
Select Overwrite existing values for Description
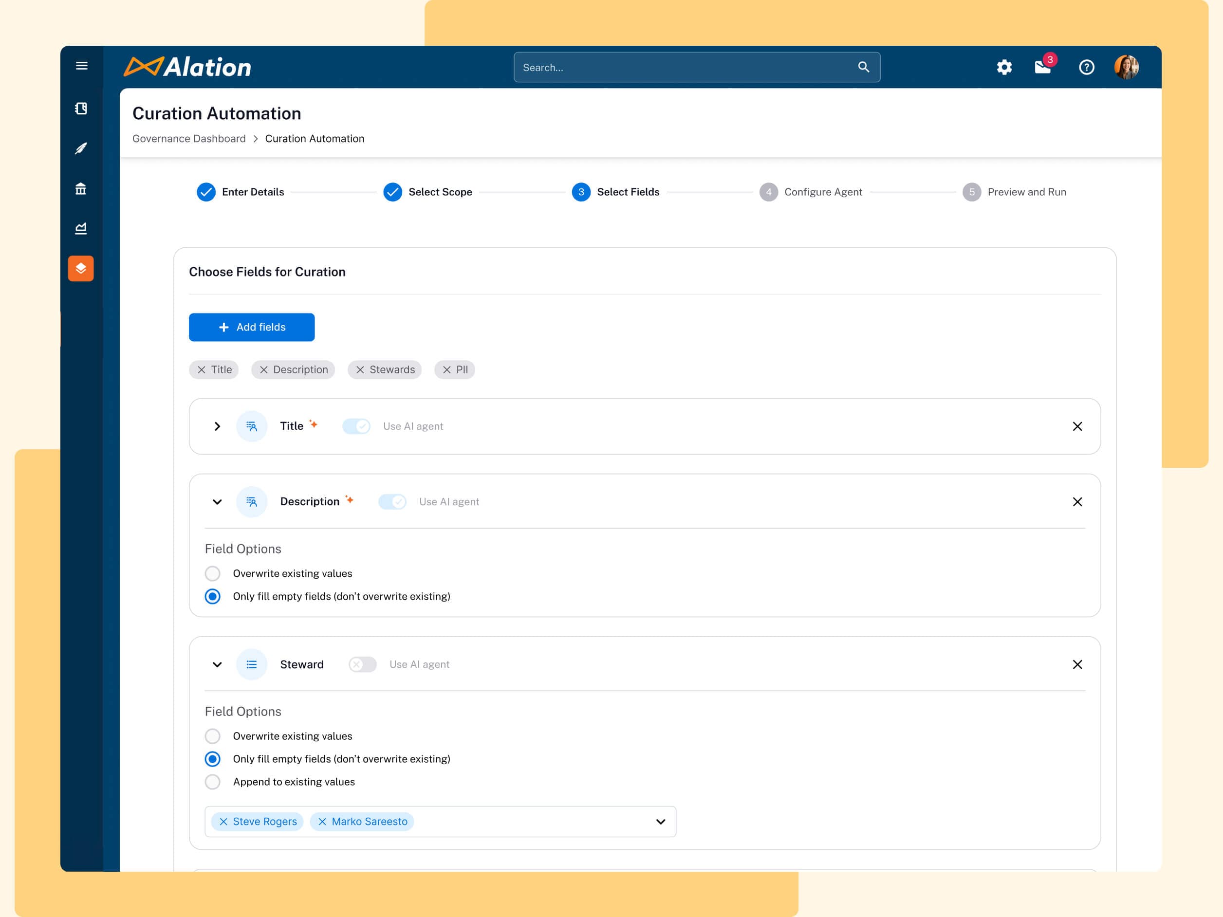click(212, 573)
